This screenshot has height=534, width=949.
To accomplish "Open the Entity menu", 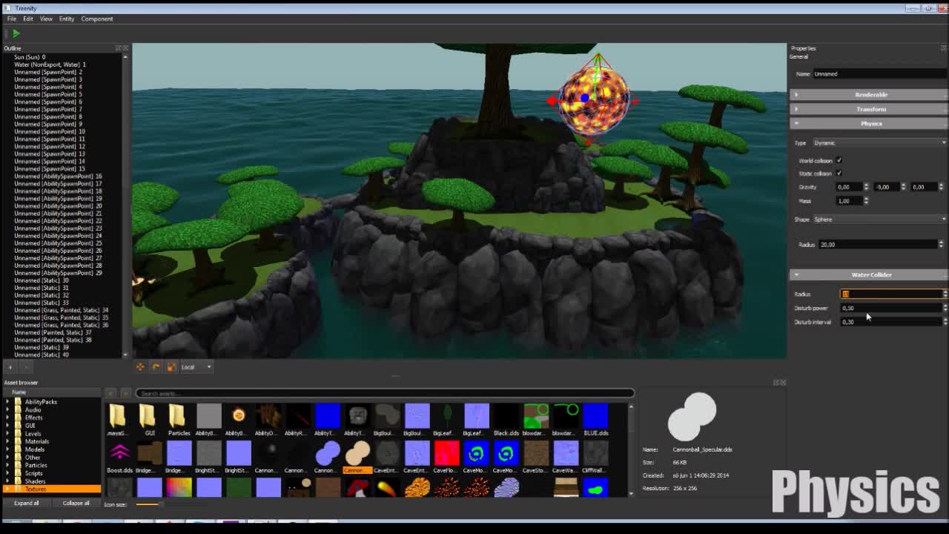I will 67,19.
